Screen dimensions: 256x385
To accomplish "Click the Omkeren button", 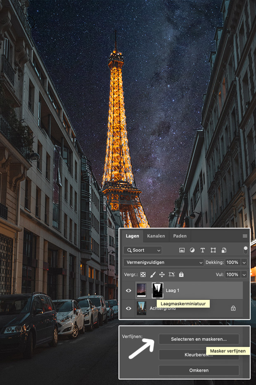I will (199, 370).
